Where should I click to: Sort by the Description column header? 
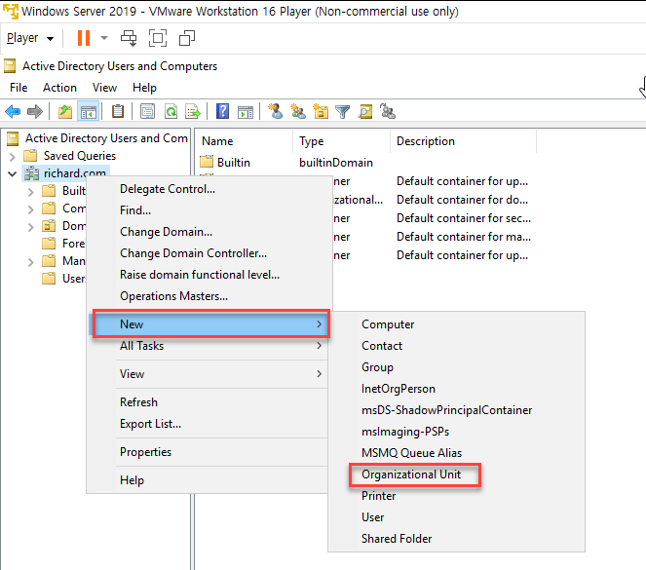point(463,141)
